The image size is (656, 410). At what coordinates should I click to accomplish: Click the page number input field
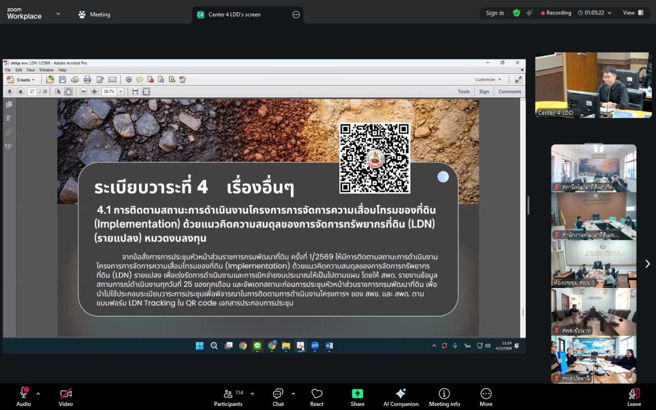tap(32, 91)
